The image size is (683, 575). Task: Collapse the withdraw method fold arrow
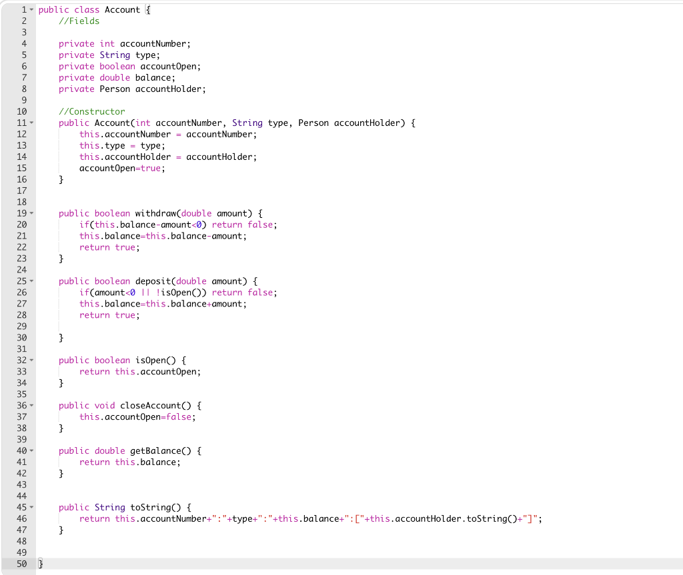point(31,213)
